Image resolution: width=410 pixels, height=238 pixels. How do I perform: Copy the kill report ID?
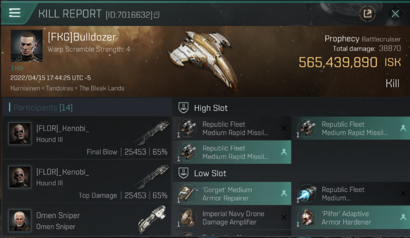coord(157,15)
